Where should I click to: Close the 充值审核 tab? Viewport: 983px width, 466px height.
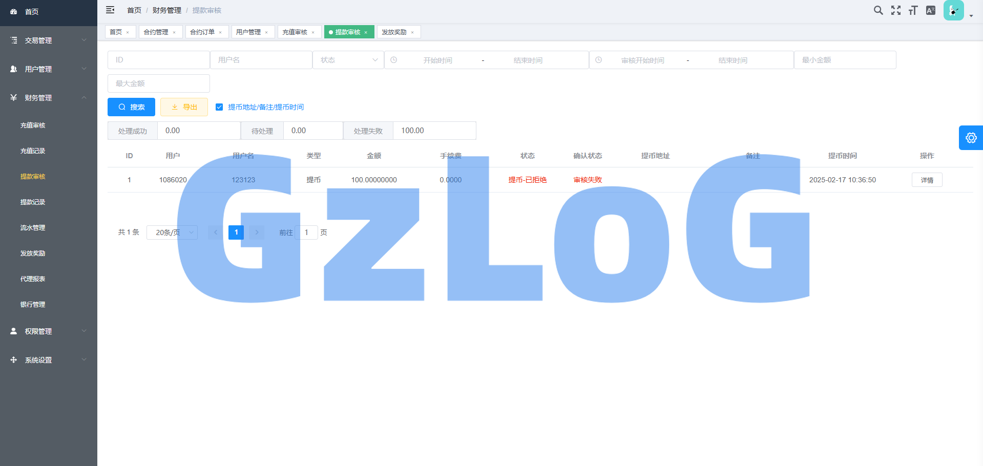pos(313,32)
